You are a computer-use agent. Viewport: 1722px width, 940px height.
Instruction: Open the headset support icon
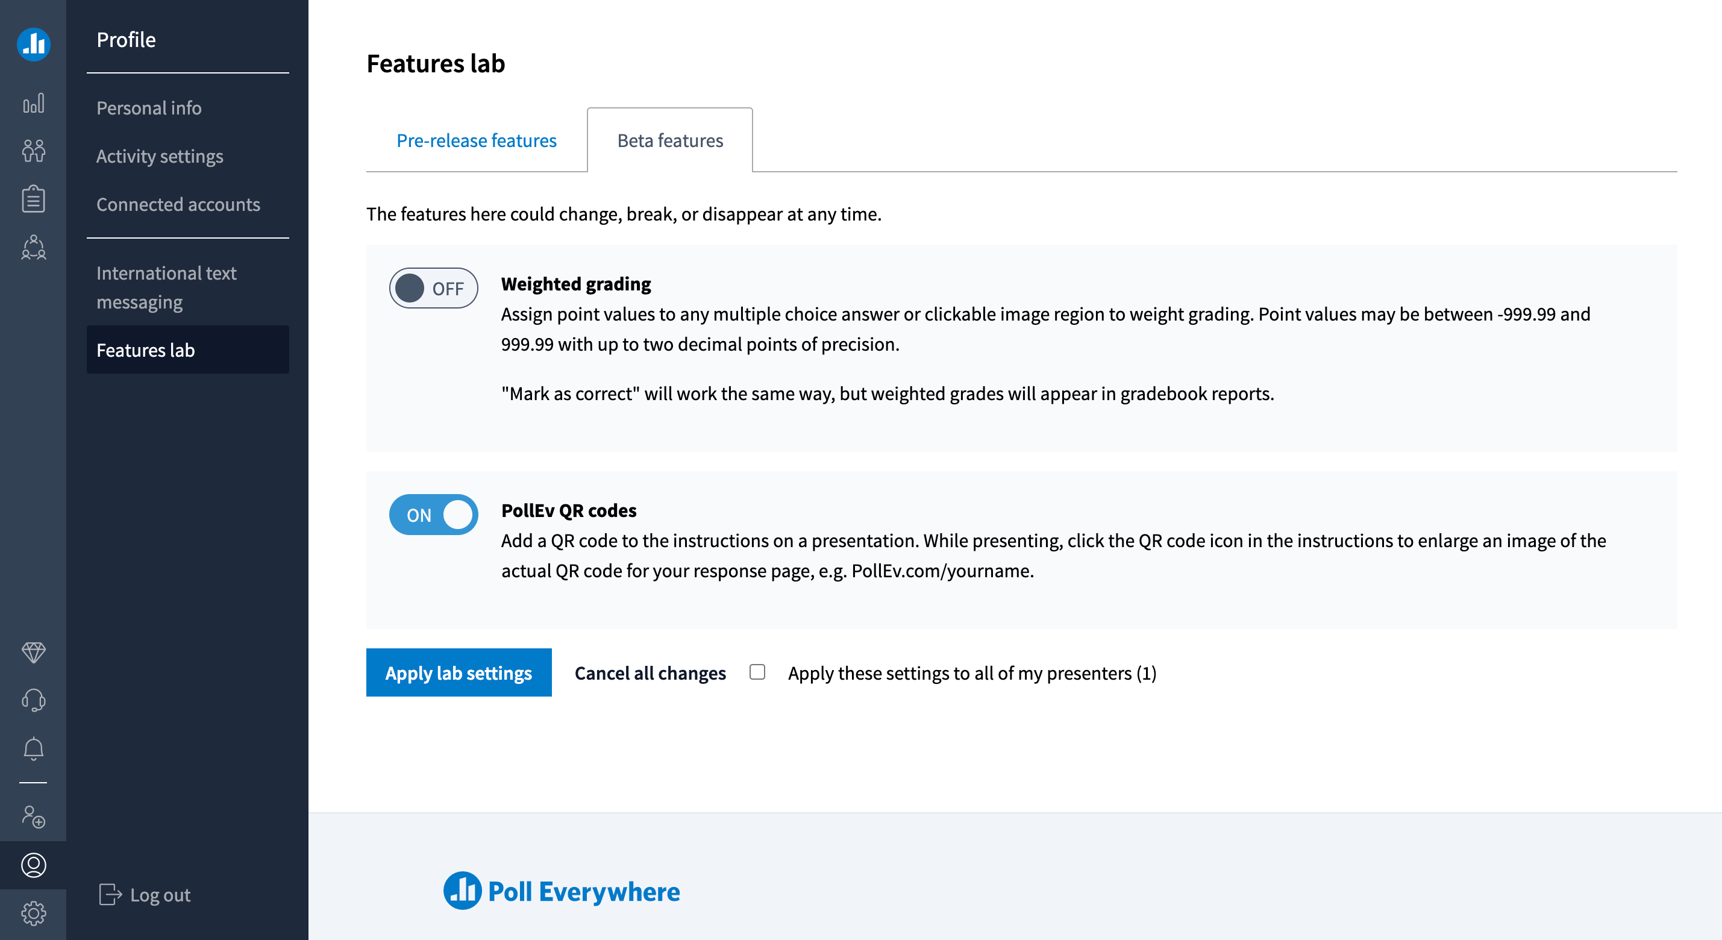pyautogui.click(x=33, y=700)
